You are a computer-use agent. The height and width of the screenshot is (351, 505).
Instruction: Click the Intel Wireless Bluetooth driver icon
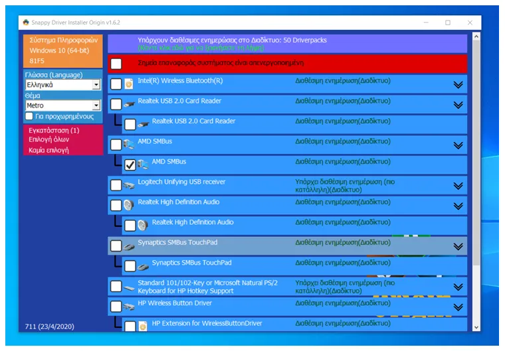click(x=129, y=84)
